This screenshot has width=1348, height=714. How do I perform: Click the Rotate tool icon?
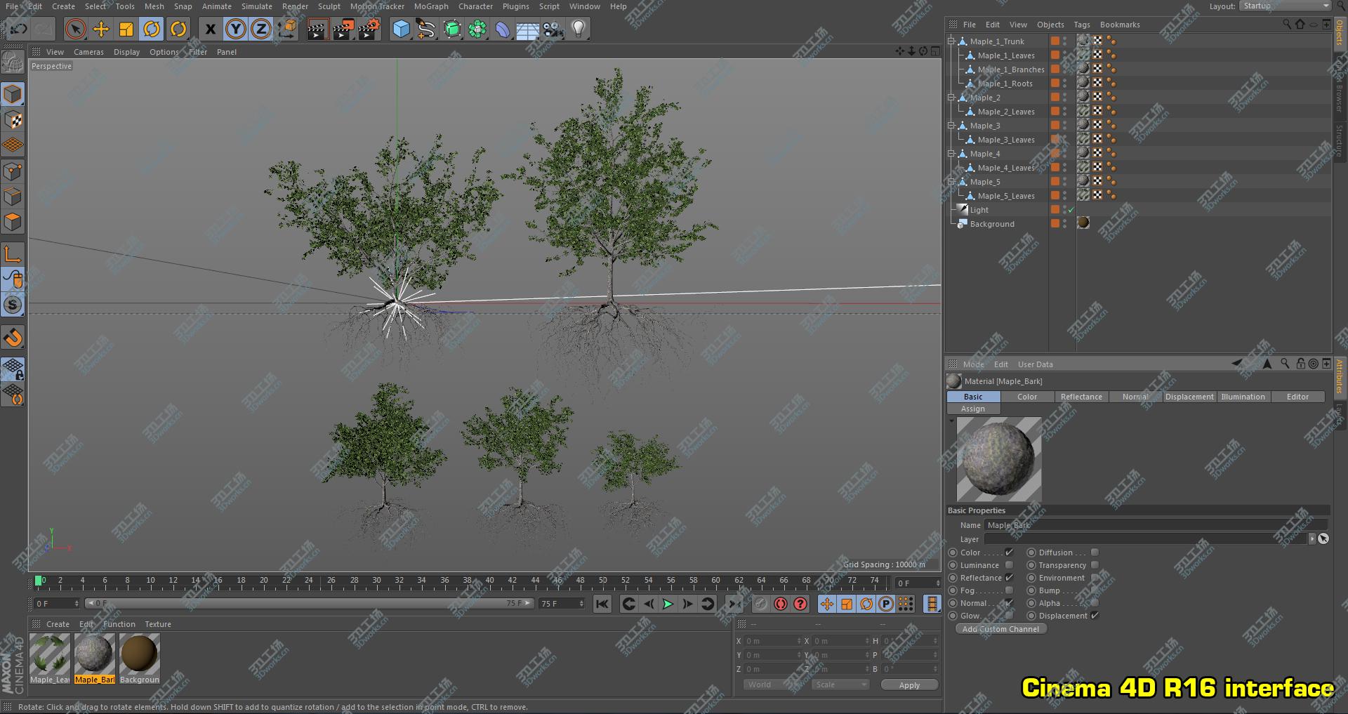pyautogui.click(x=152, y=29)
